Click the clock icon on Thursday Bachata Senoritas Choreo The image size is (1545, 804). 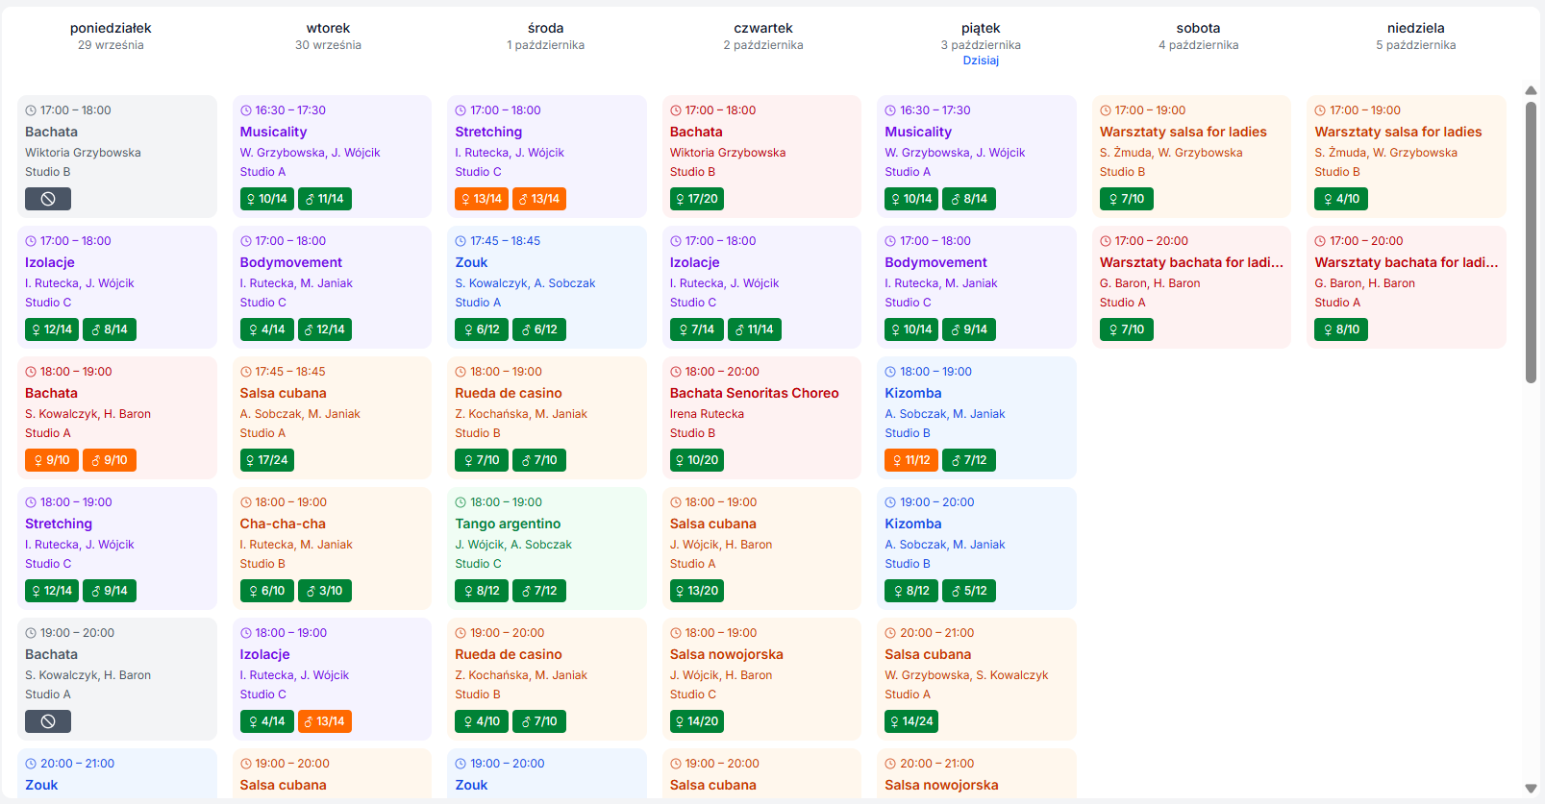pyautogui.click(x=676, y=372)
